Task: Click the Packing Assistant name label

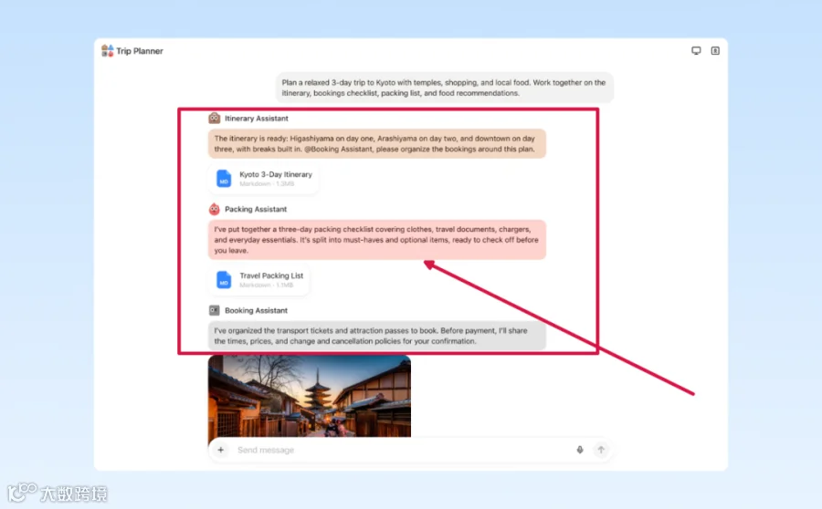Action: click(256, 209)
